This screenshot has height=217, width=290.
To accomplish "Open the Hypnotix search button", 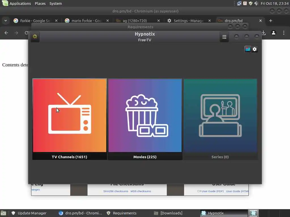I will (x=35, y=36).
